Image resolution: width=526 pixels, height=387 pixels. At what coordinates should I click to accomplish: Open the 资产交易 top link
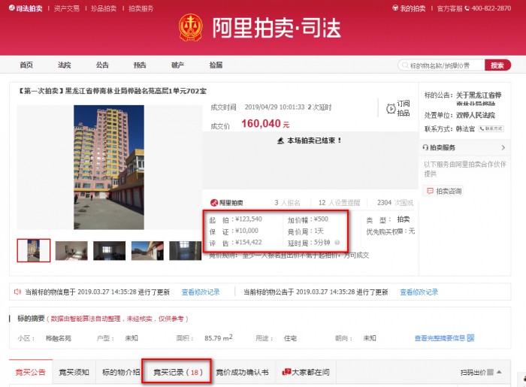(67, 8)
